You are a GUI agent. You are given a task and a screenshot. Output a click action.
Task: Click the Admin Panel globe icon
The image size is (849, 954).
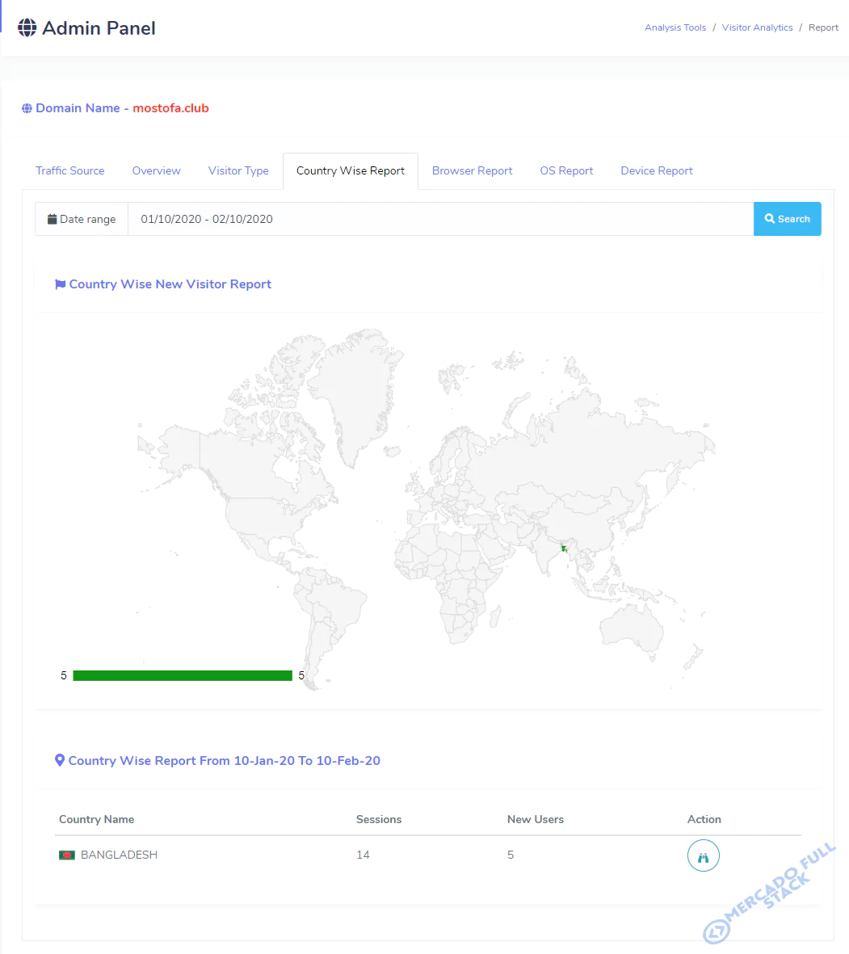click(x=27, y=27)
